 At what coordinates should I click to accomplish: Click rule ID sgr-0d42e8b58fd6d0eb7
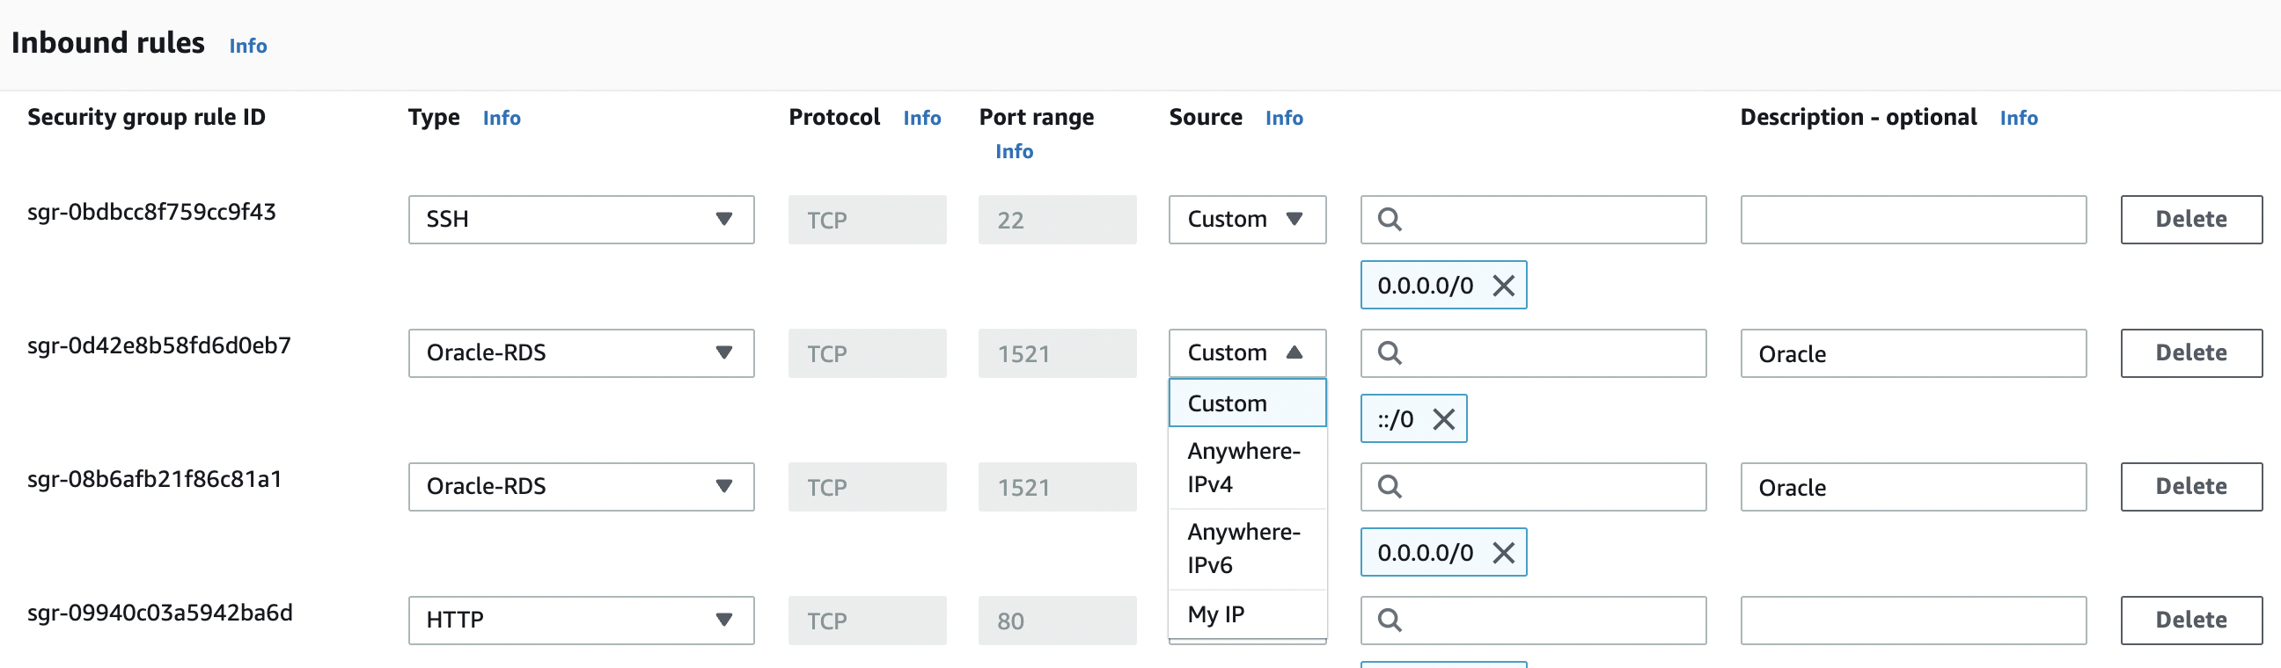[x=158, y=346]
